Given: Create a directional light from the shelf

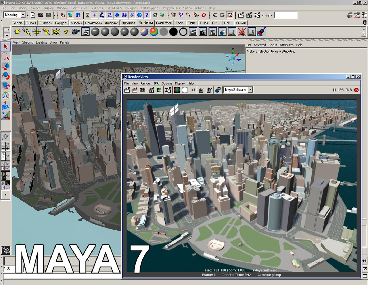Looking at the screenshot, I should click(x=27, y=32).
